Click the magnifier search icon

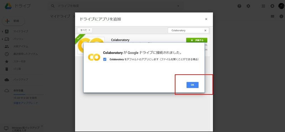click(x=53, y=6)
